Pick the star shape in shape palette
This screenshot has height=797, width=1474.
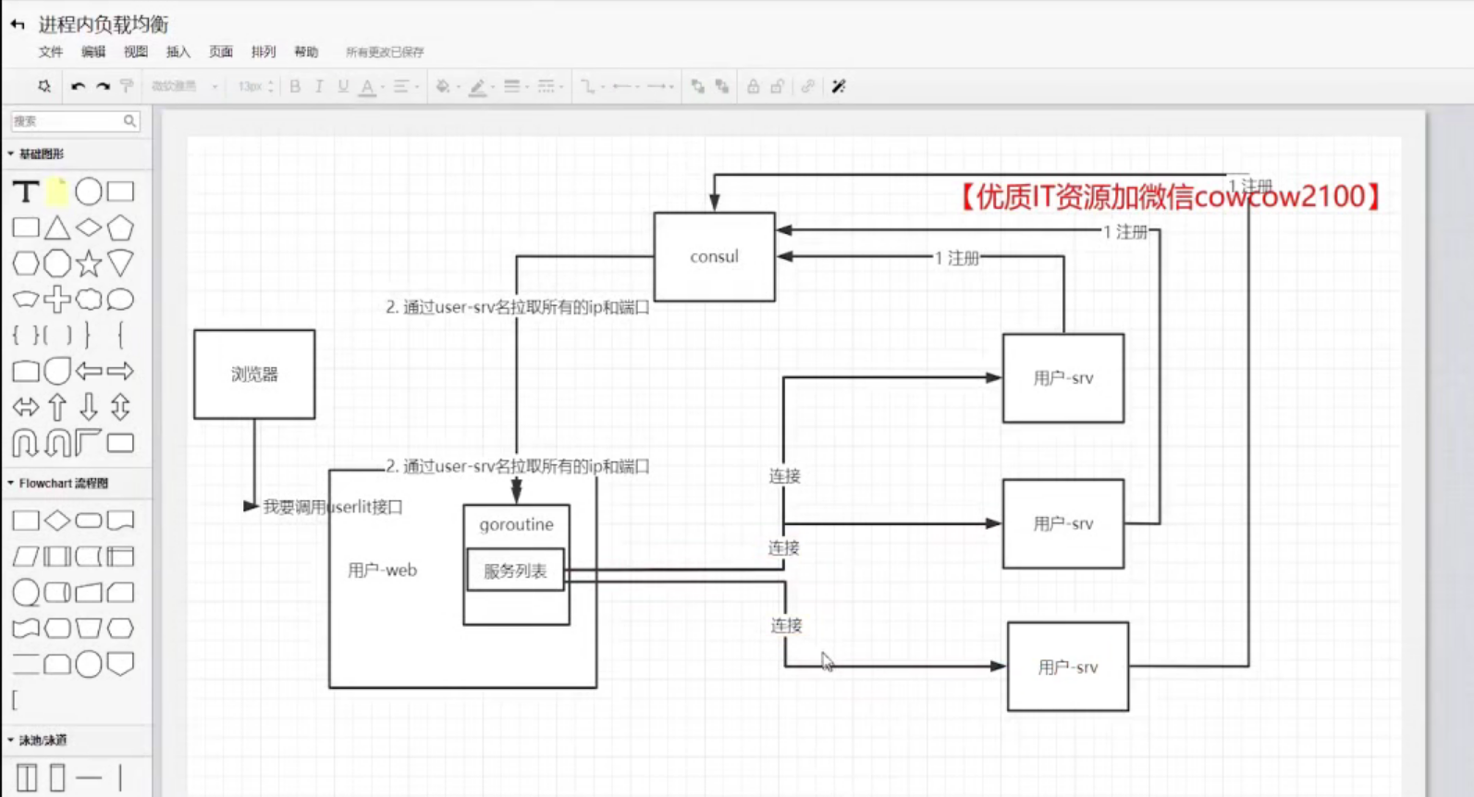pos(89,264)
